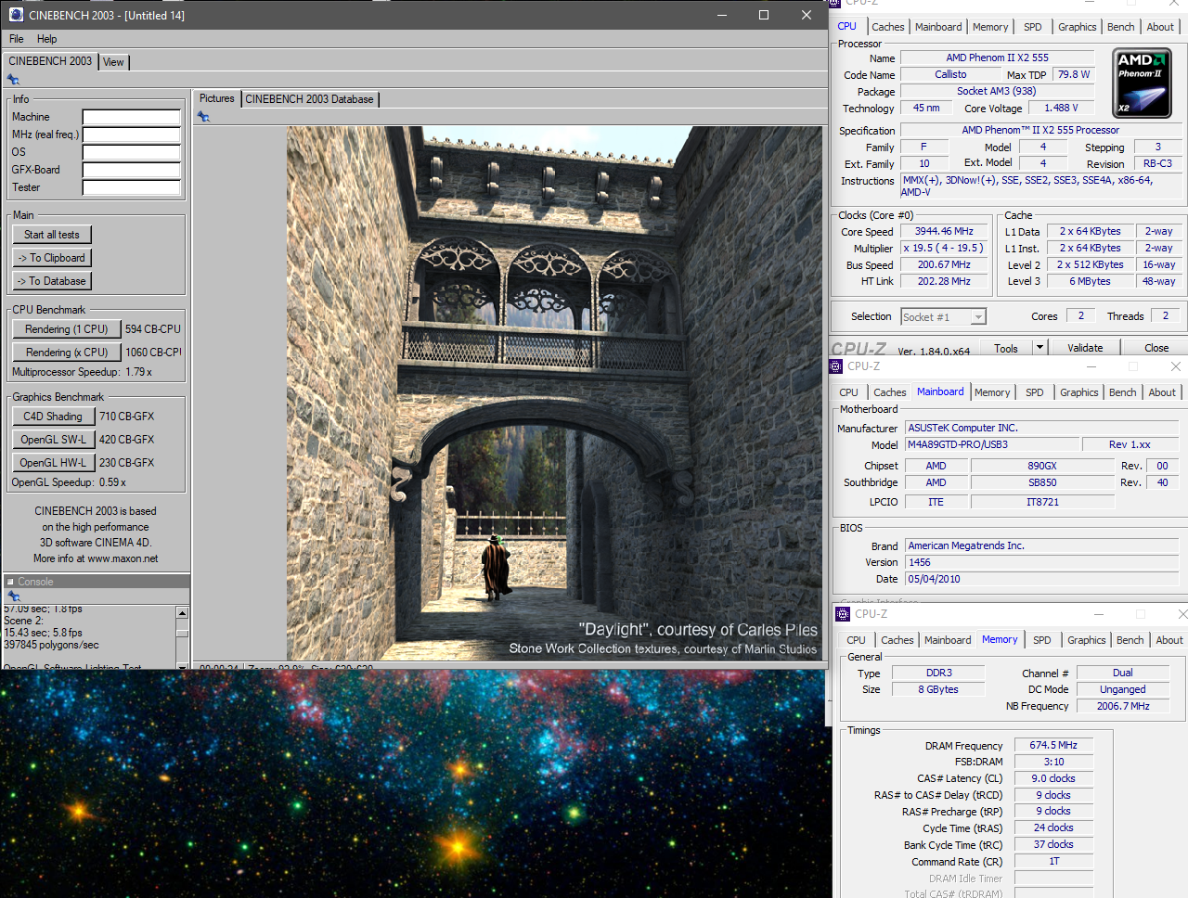The height and width of the screenshot is (898, 1188).
Task: Run the Rendering (1 CPU) test
Action: click(x=67, y=329)
